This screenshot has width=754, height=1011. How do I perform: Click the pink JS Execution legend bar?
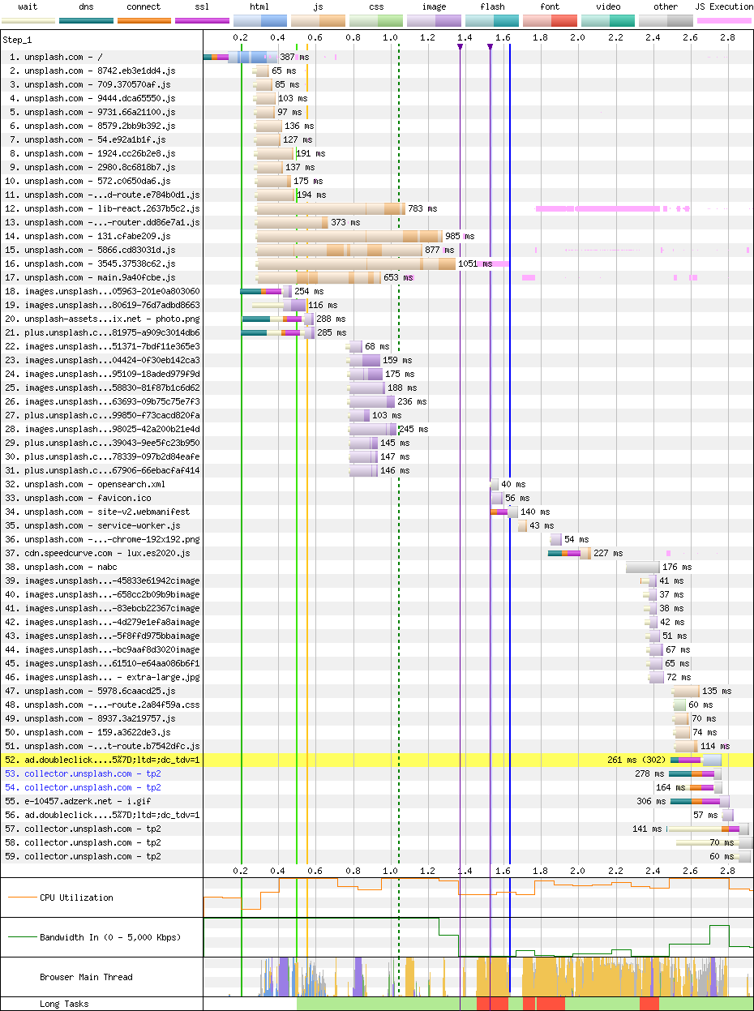point(723,19)
